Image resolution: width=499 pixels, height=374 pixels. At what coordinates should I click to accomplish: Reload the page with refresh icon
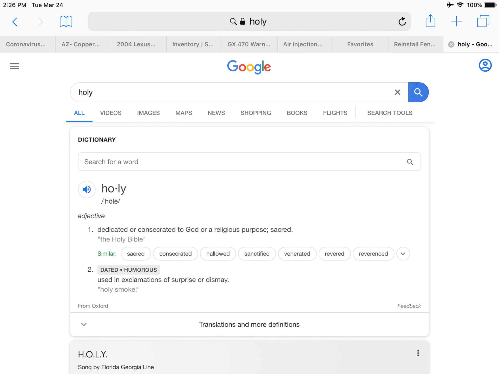tap(402, 21)
